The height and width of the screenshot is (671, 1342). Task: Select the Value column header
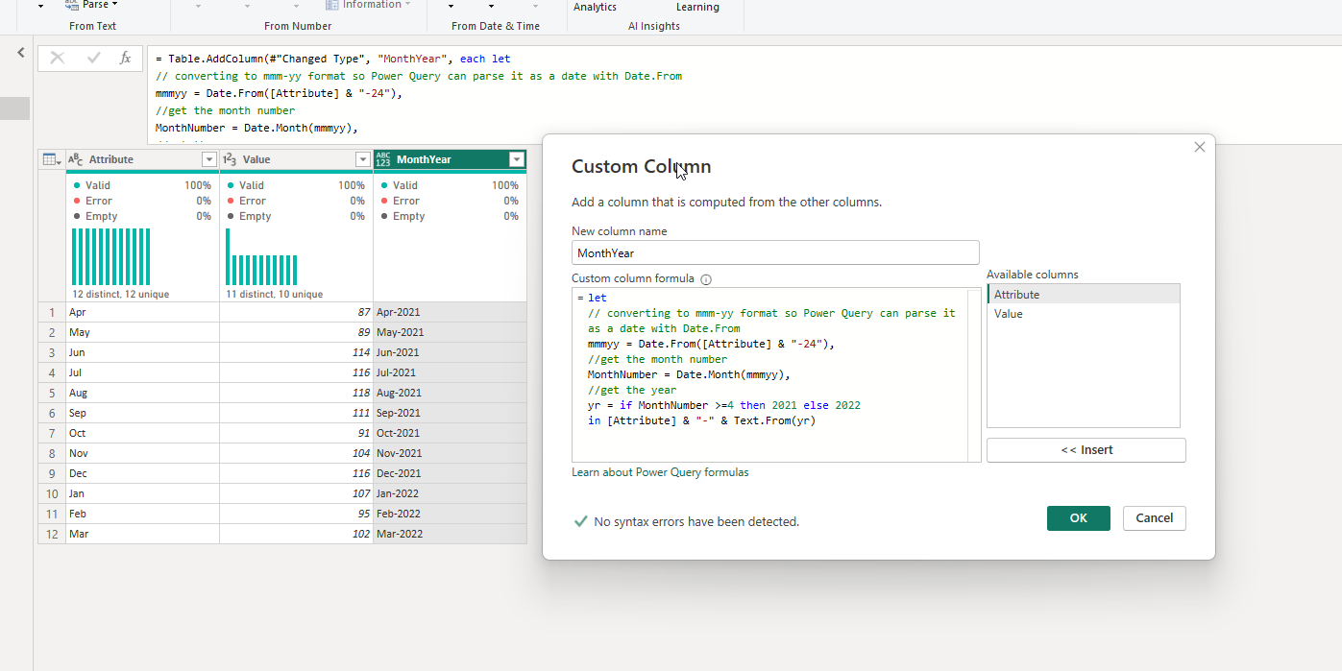(296, 159)
